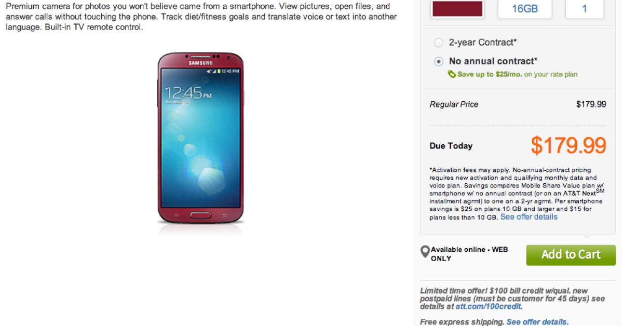Click Available online - WEB ONLY text
The image size is (623, 326).
[469, 254]
